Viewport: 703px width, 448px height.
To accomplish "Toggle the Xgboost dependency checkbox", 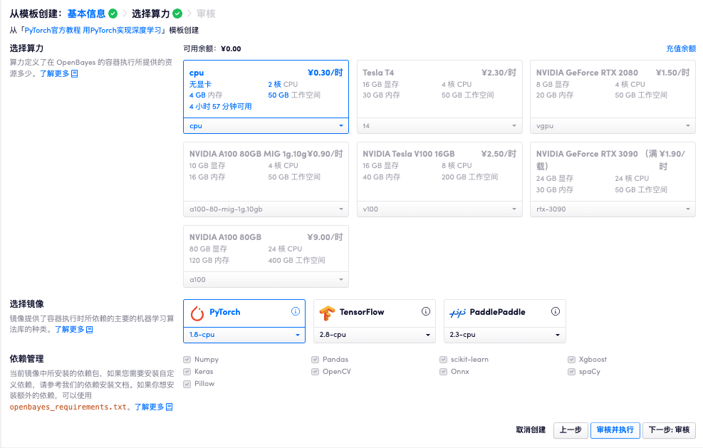I will point(572,360).
